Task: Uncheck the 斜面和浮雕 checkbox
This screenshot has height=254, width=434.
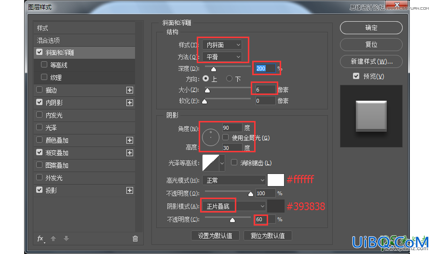Action: coord(40,52)
